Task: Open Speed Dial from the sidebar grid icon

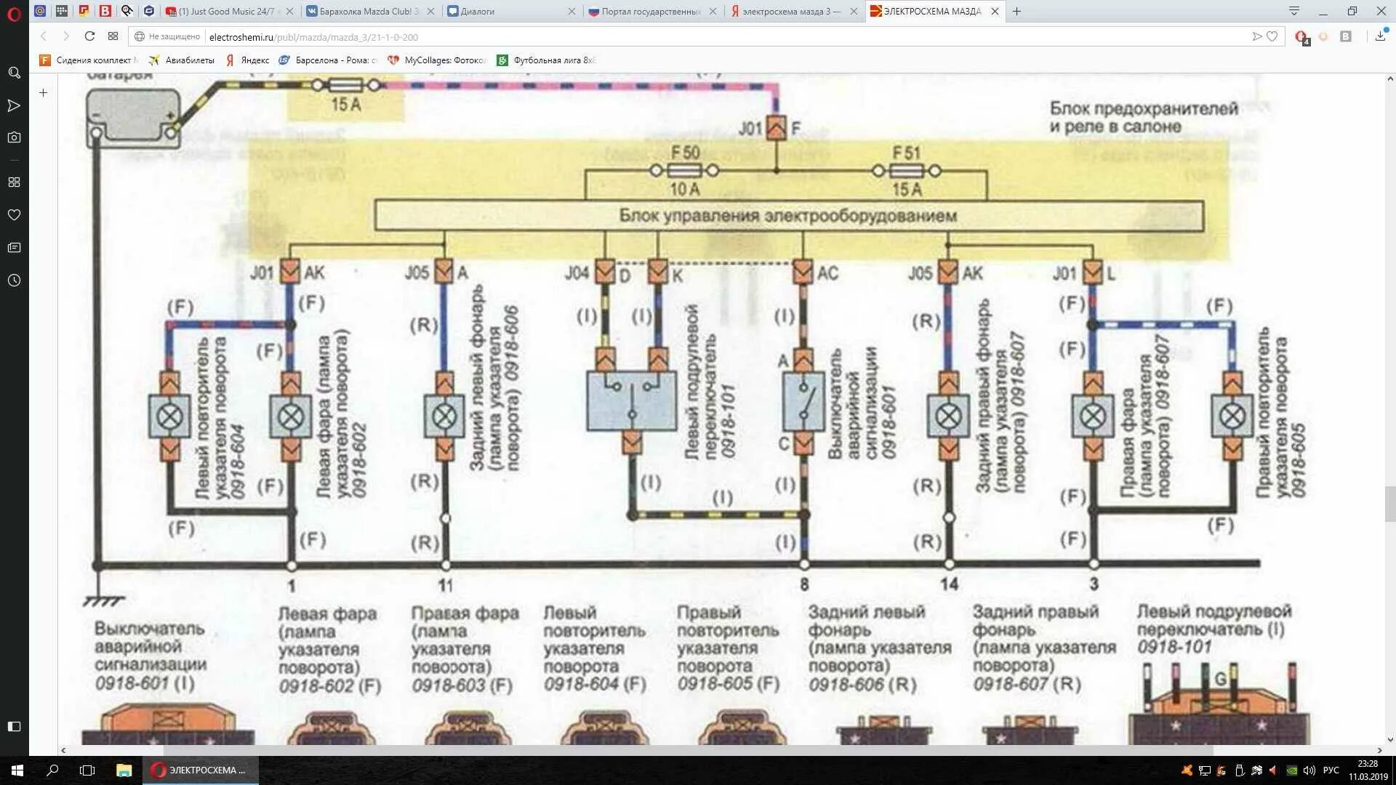Action: click(x=14, y=182)
